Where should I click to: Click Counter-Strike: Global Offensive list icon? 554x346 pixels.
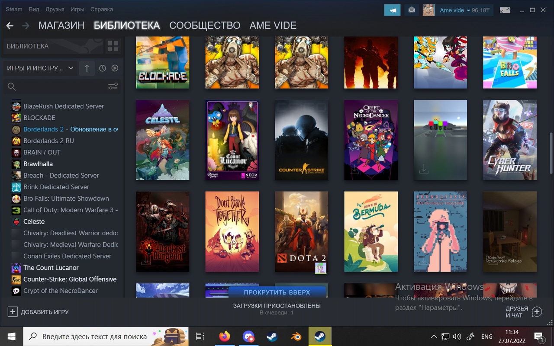coord(16,279)
